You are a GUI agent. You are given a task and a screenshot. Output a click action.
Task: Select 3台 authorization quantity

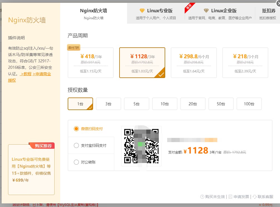pos(108,104)
